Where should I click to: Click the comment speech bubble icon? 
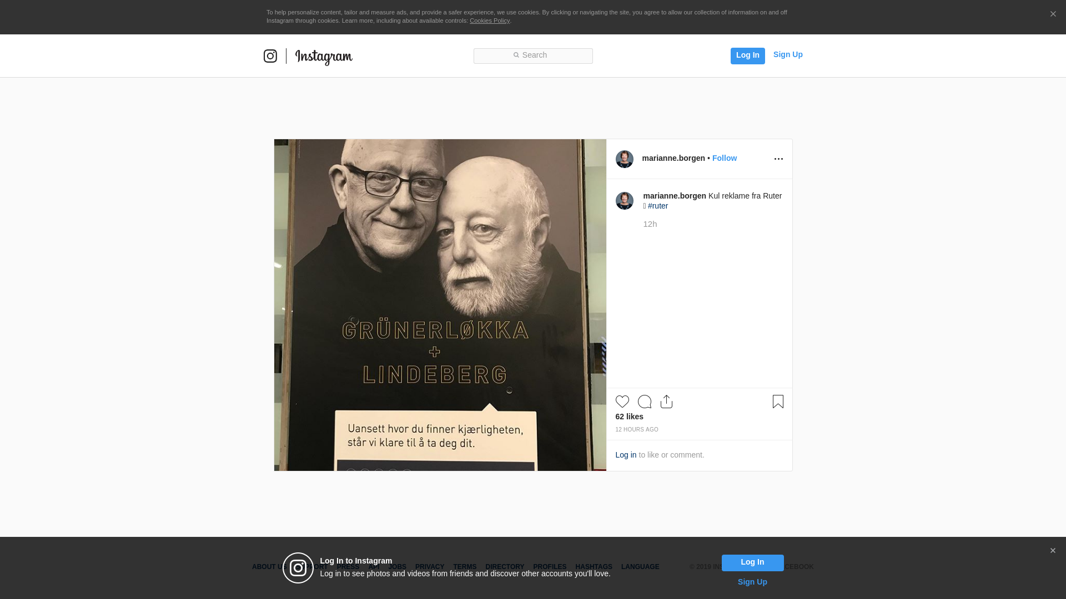pos(645,402)
